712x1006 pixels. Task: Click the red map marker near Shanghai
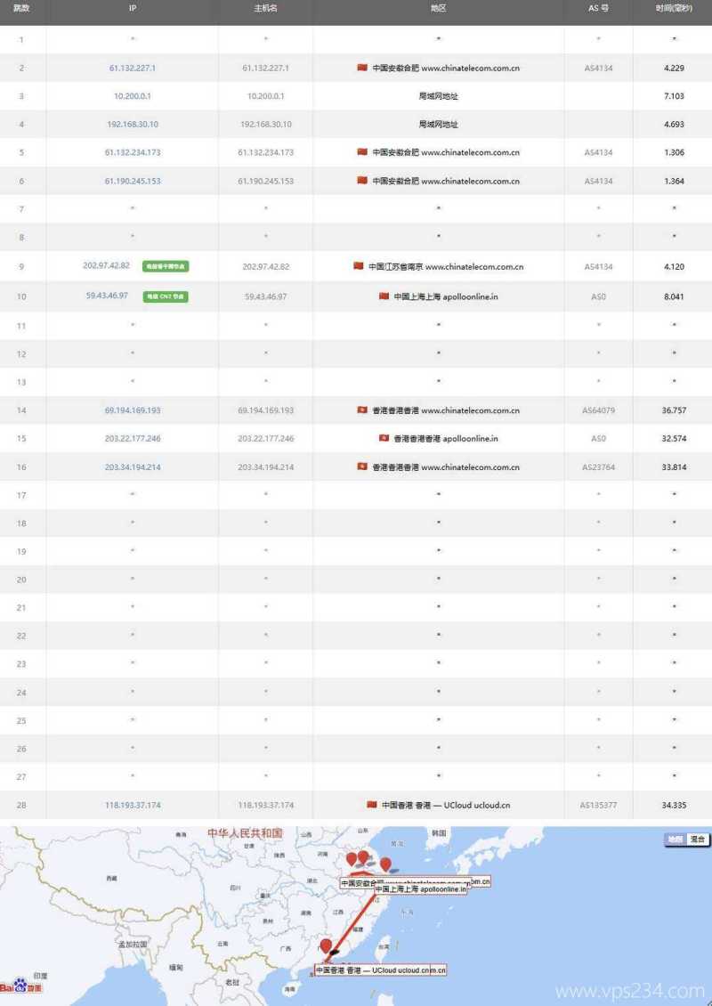[x=384, y=862]
